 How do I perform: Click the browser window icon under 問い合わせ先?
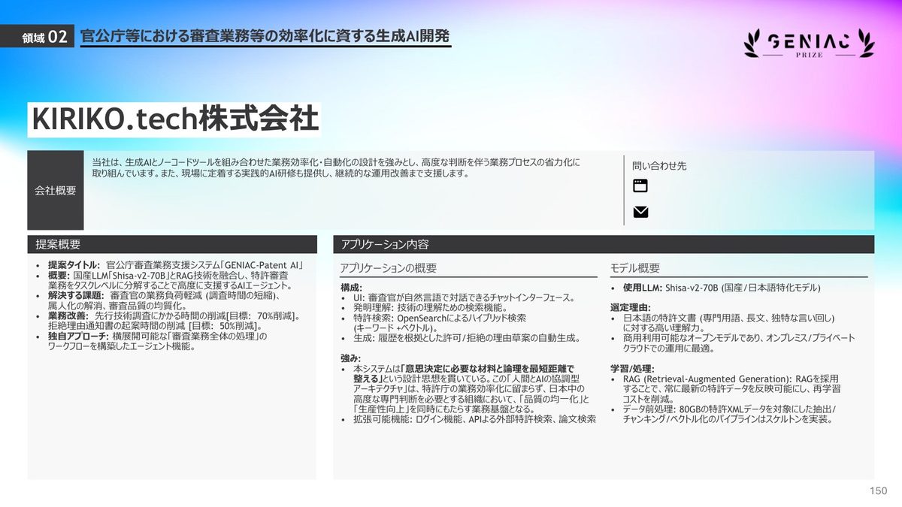coord(640,186)
